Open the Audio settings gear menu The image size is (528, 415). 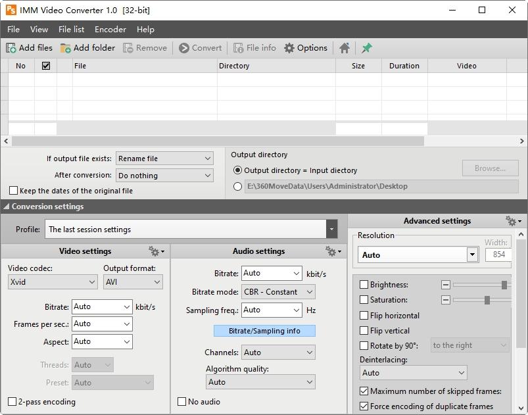pos(333,251)
